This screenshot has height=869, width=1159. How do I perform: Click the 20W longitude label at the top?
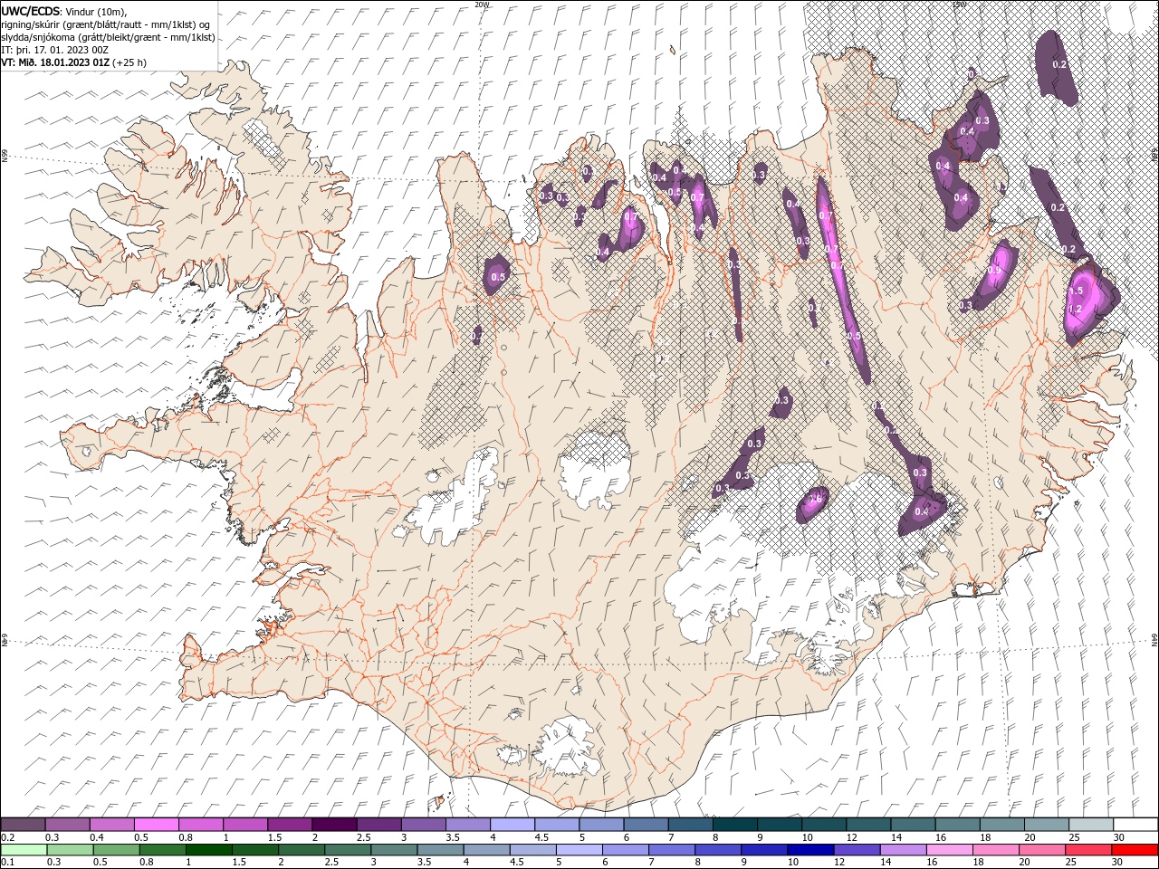482,5
